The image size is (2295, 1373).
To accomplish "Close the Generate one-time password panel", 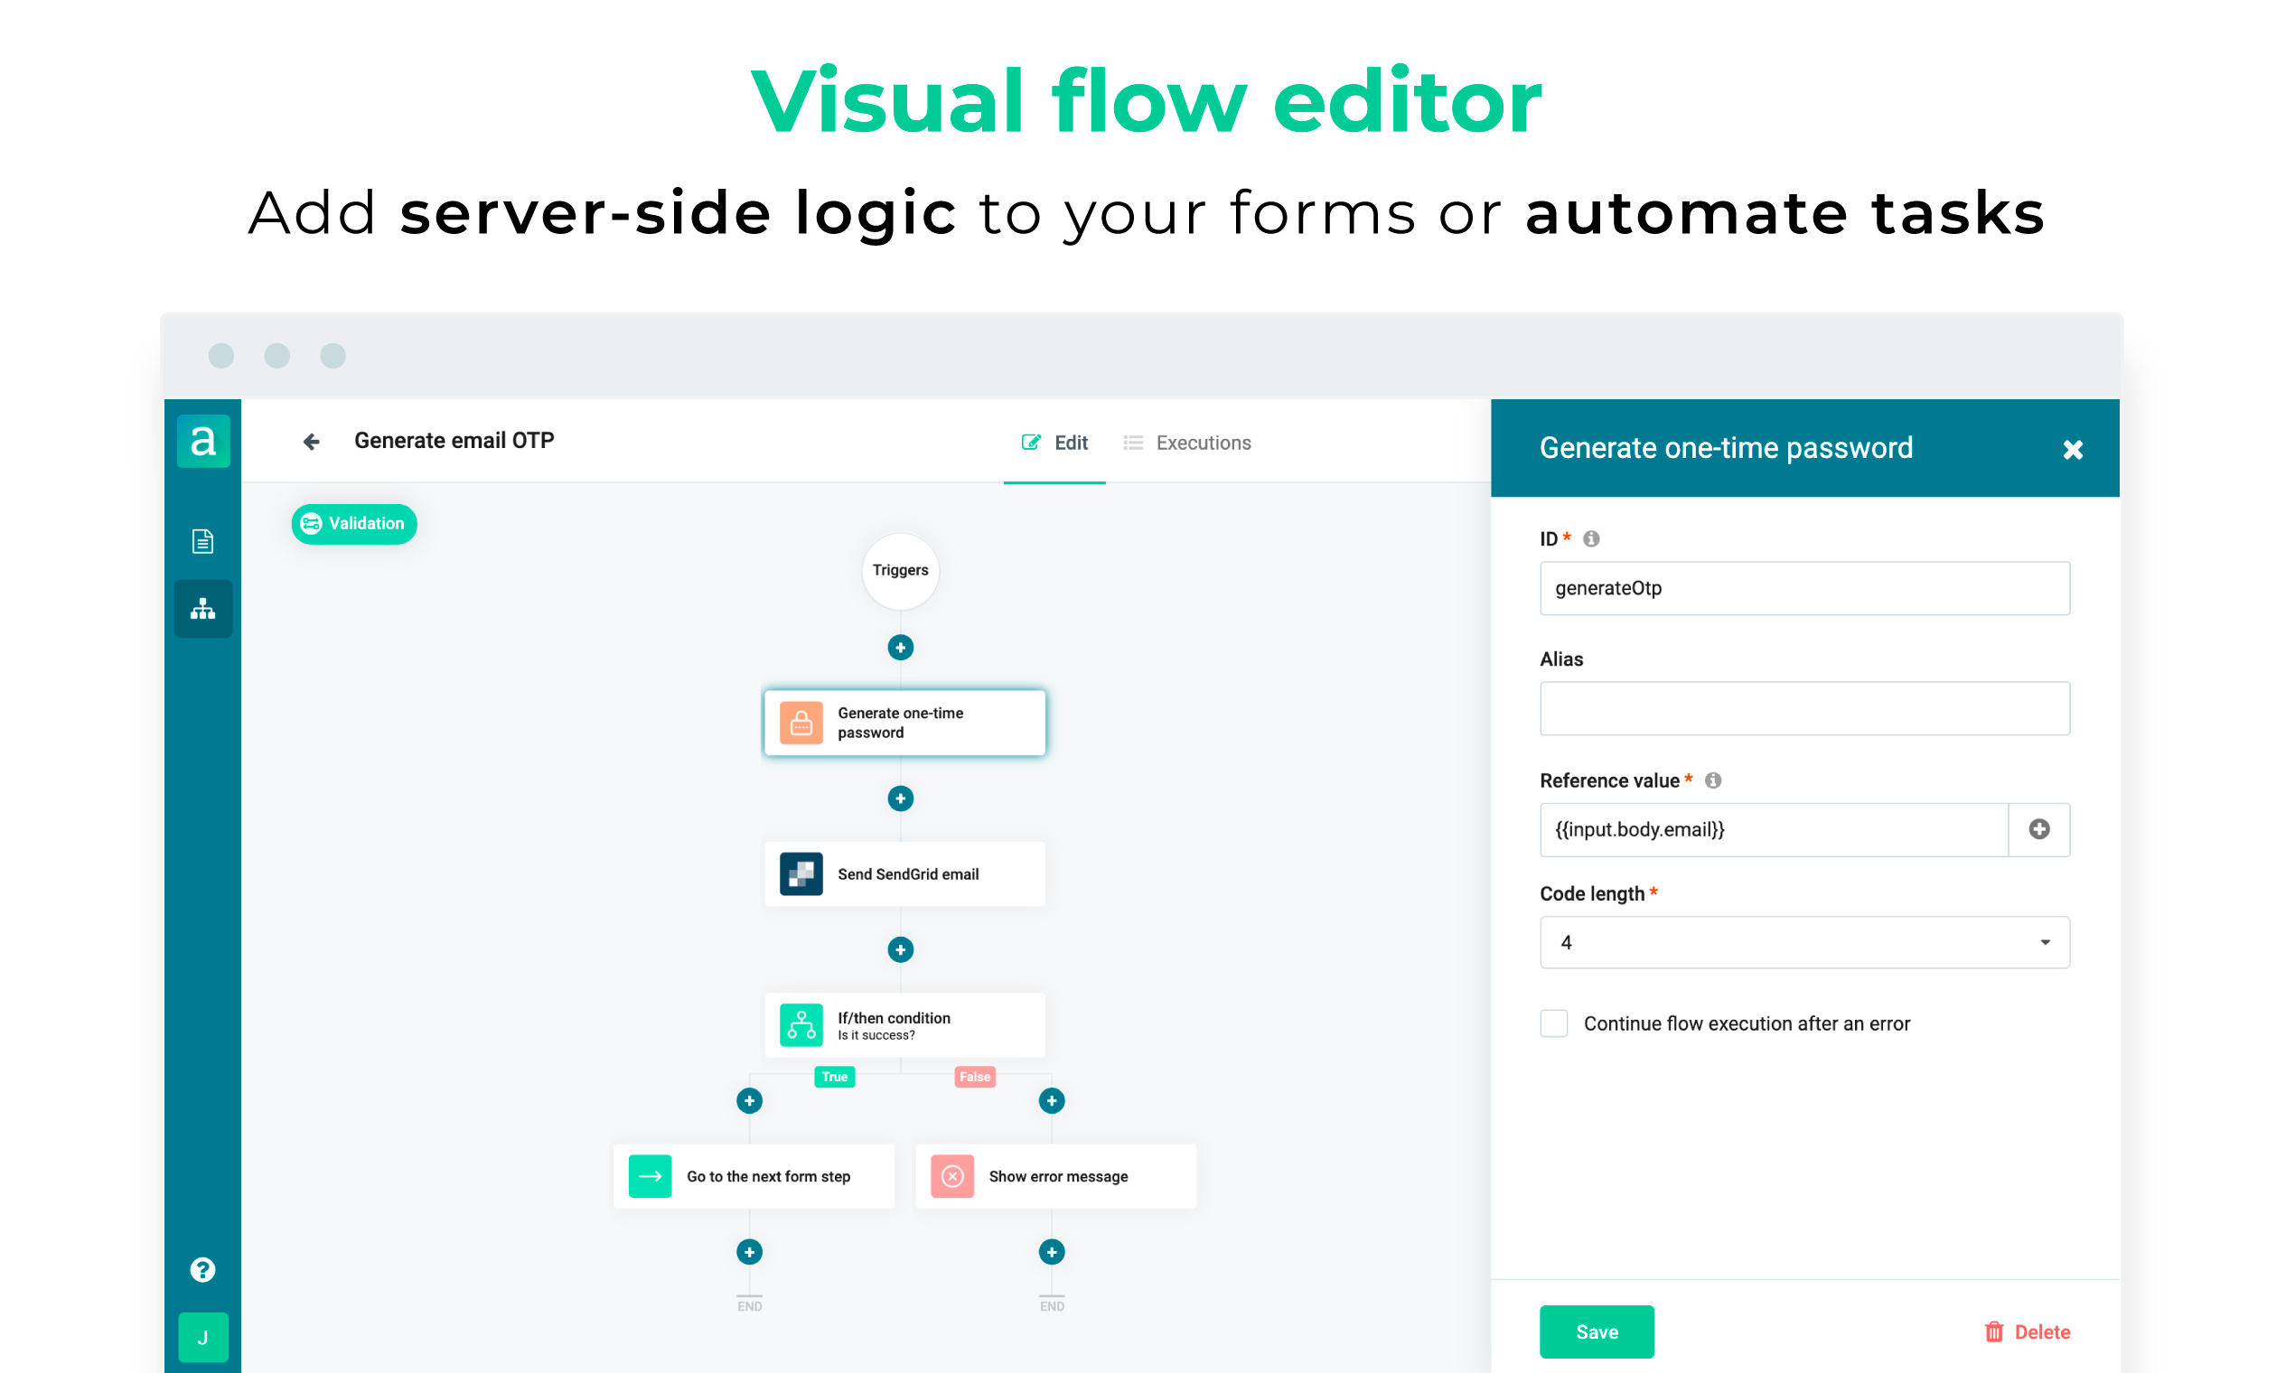I will coord(2072,450).
